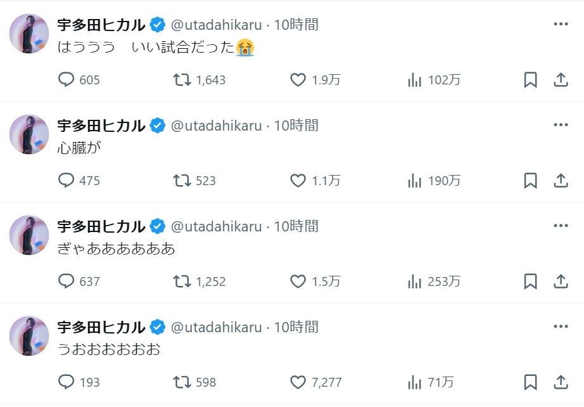Open the @utadahikaru profile link
584x407 pixels.
pos(219,25)
